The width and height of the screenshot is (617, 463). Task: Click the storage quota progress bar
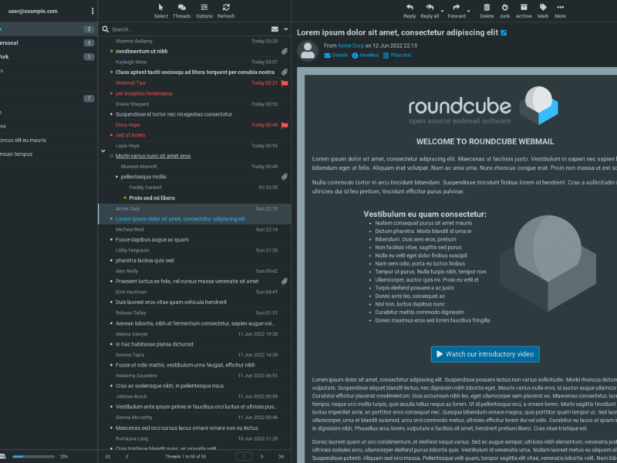click(x=33, y=457)
